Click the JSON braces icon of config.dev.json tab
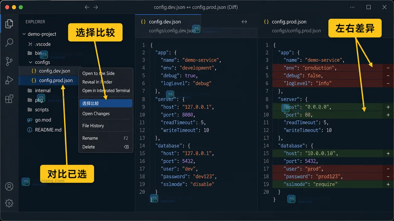The height and width of the screenshot is (221, 394). coord(143,22)
